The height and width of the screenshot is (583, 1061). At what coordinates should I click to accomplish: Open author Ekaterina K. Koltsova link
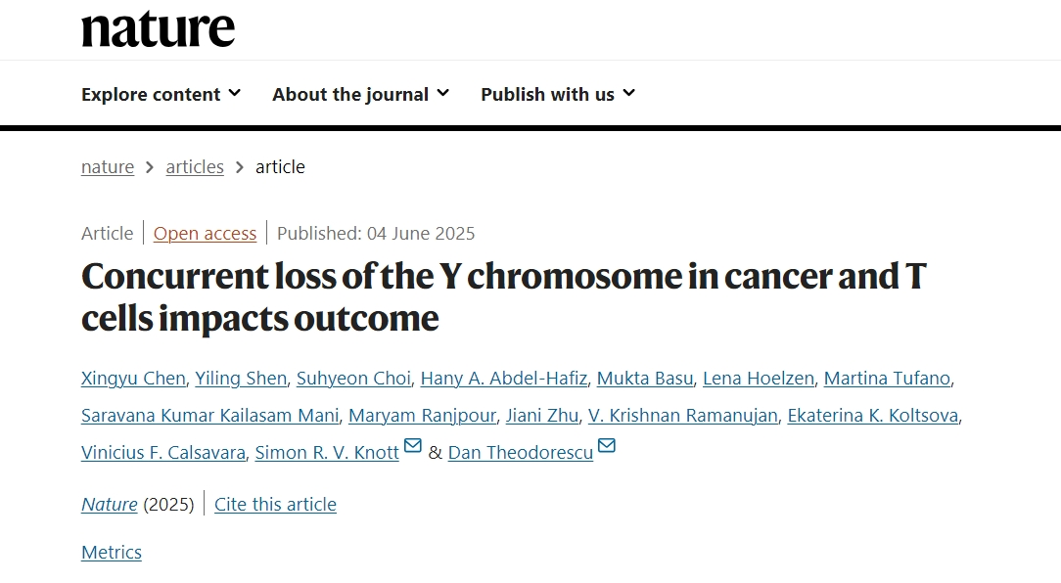click(x=873, y=416)
